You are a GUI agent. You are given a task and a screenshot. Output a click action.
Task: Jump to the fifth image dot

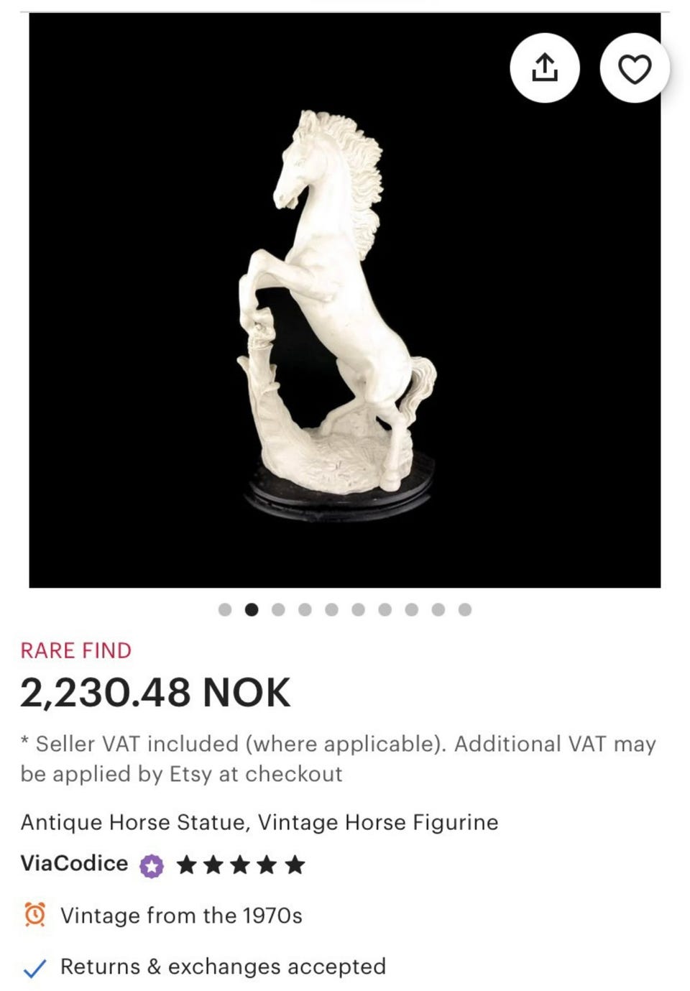(331, 609)
